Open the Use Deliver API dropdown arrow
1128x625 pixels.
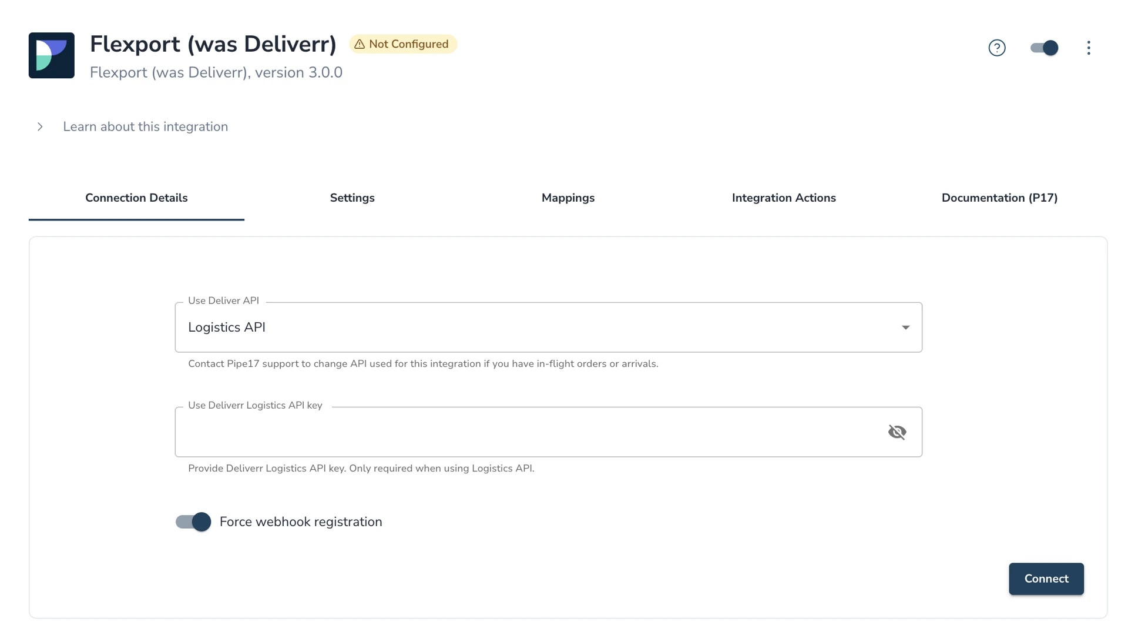tap(905, 327)
